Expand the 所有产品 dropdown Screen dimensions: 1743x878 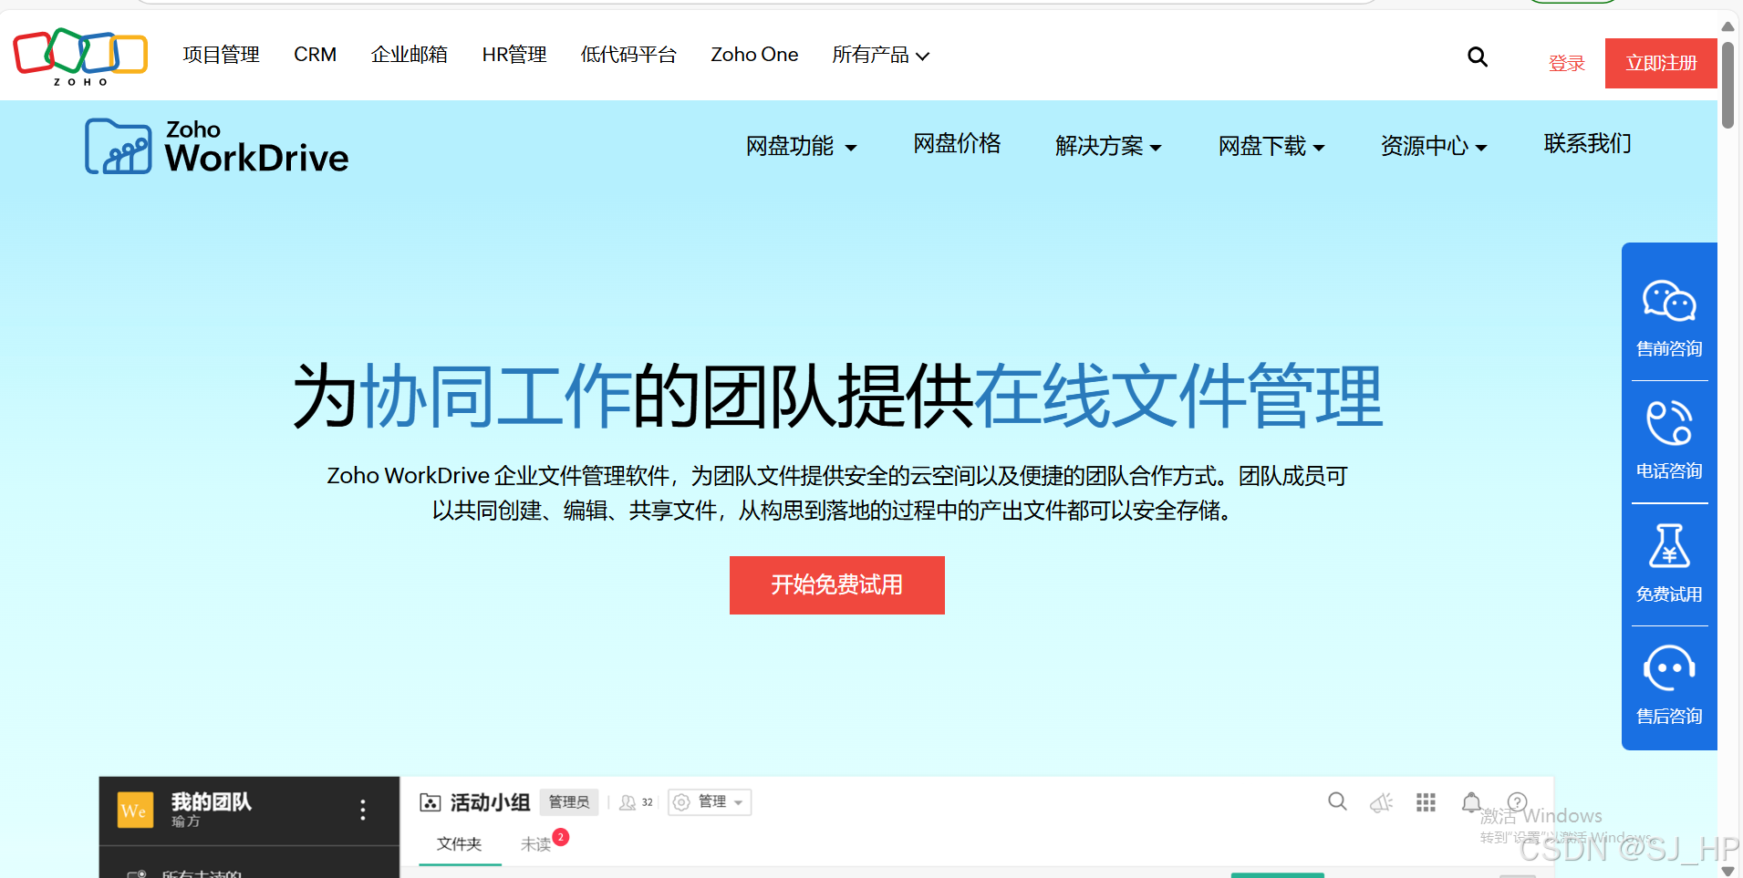[880, 55]
